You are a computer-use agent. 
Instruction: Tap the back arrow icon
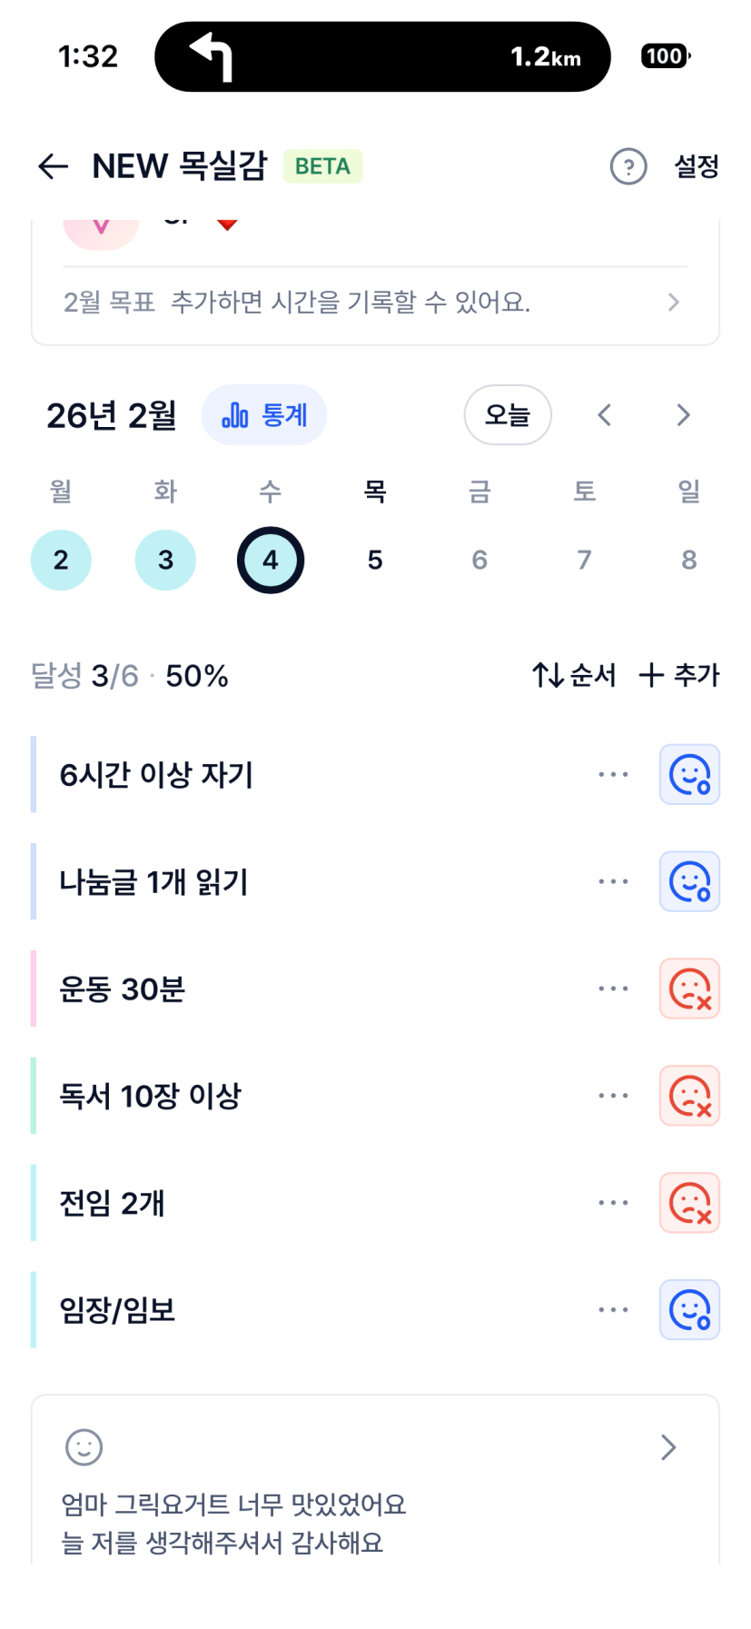(x=54, y=166)
